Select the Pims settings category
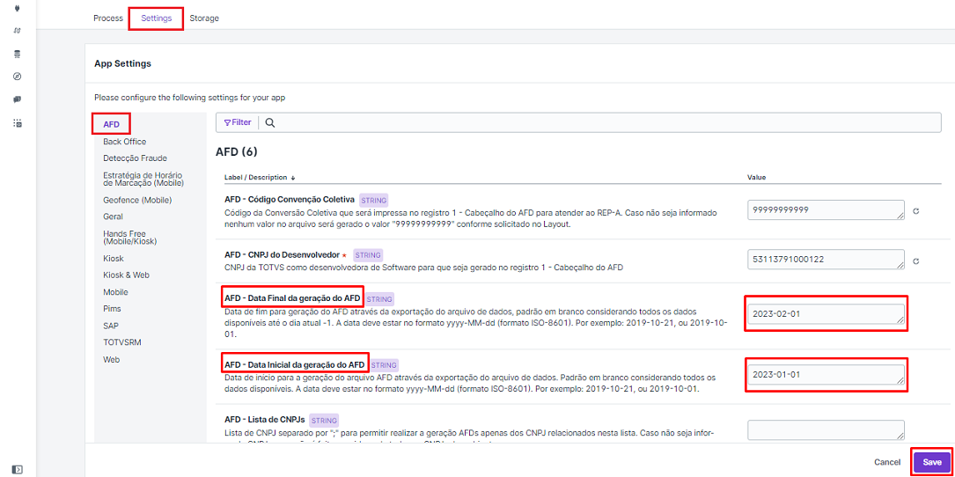 pos(112,309)
